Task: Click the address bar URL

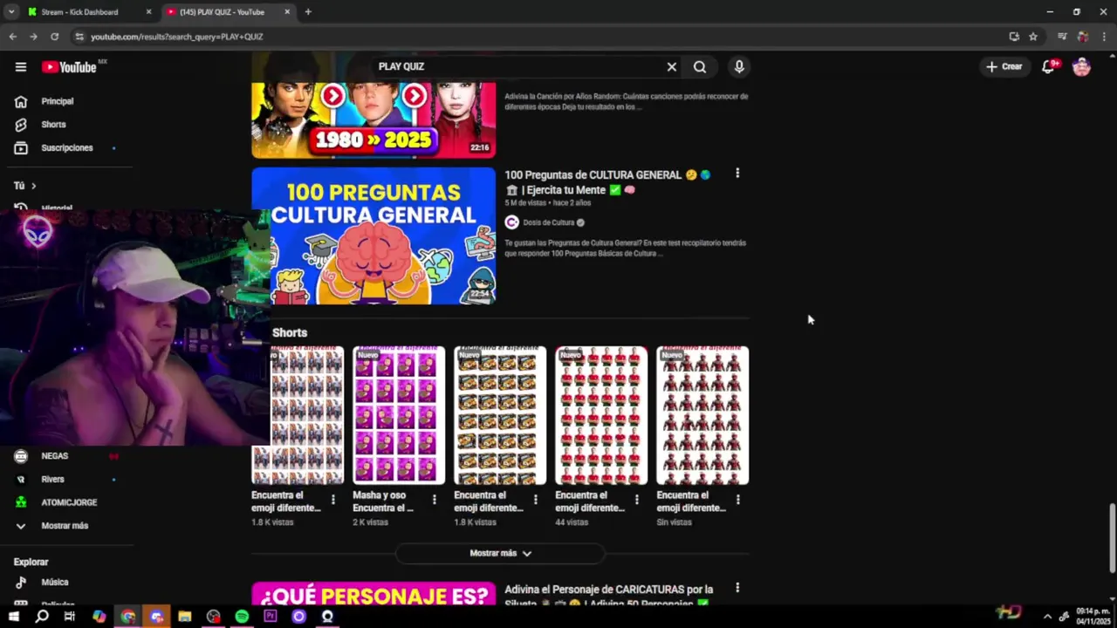Action: click(177, 37)
